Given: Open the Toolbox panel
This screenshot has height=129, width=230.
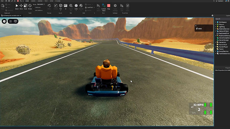Looking at the screenshot, I should [56, 7].
